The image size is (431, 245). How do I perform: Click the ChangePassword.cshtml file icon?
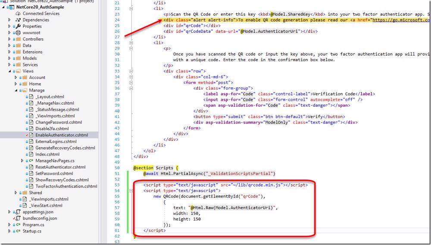pyautogui.click(x=31, y=122)
